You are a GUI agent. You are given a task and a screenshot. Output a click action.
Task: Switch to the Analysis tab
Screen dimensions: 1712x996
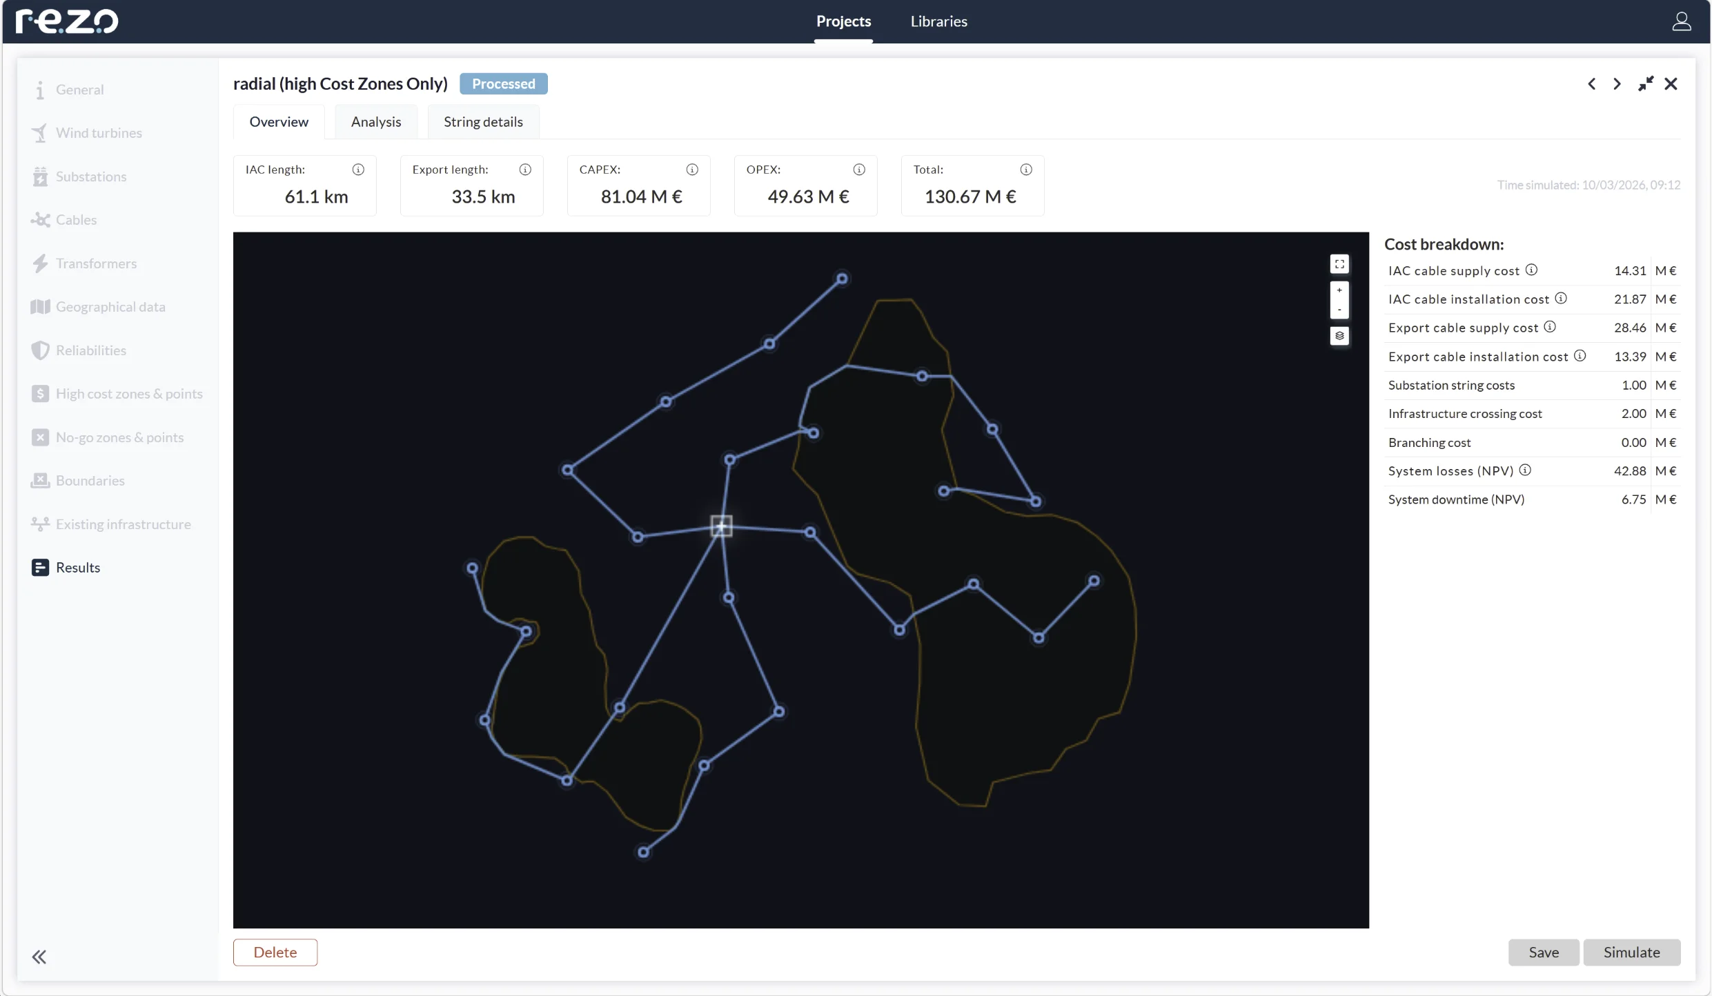(375, 122)
